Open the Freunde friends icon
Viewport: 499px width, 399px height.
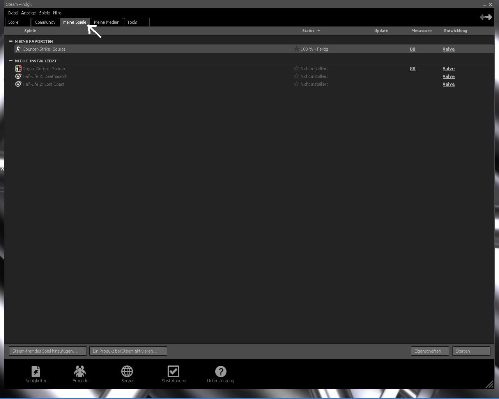[80, 372]
